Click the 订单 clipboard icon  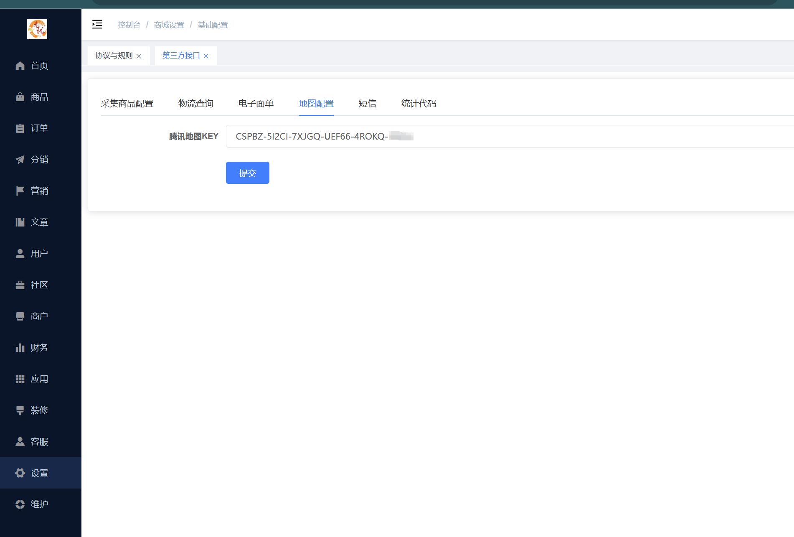click(x=20, y=128)
